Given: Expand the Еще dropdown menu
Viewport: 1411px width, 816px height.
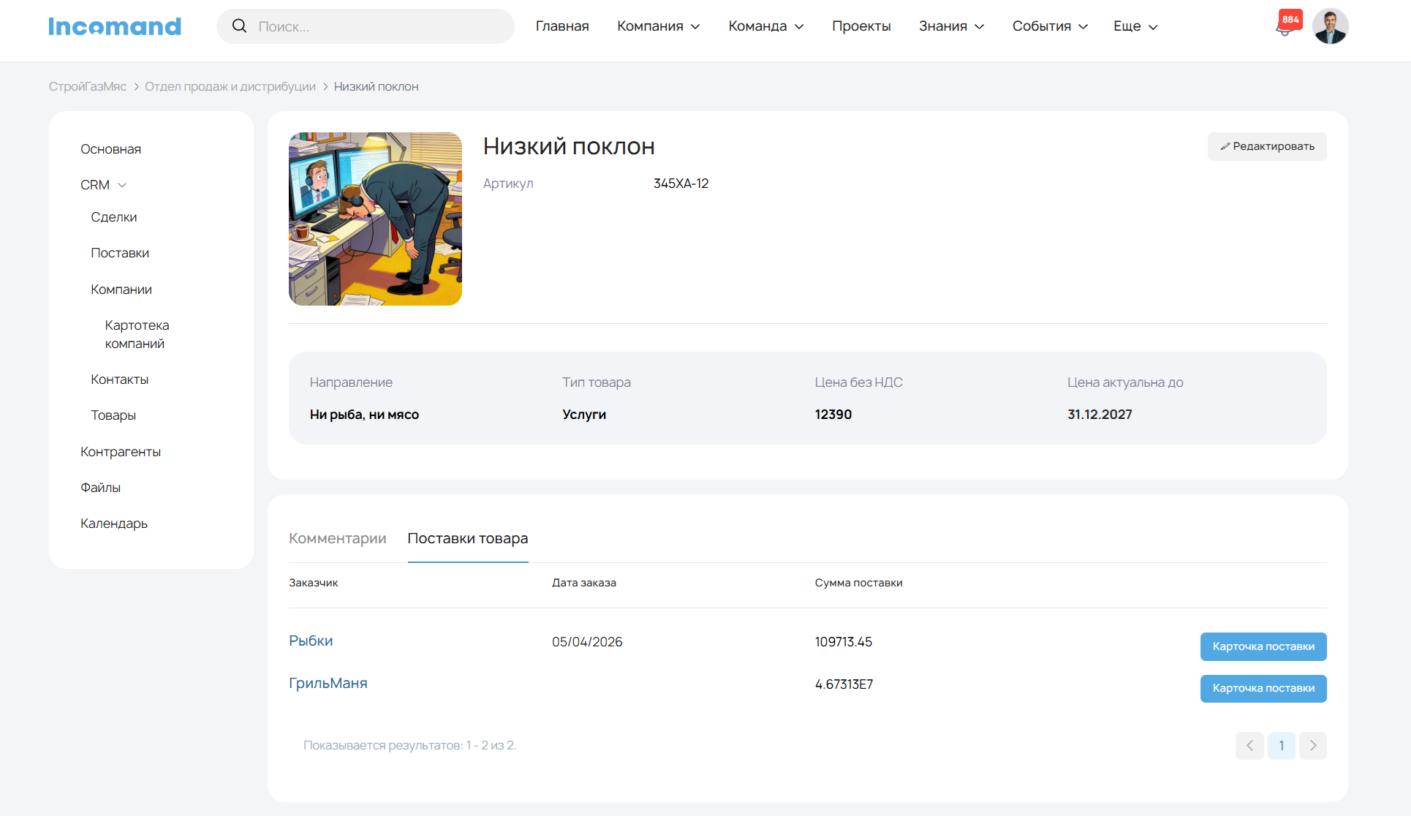Looking at the screenshot, I should tap(1135, 26).
